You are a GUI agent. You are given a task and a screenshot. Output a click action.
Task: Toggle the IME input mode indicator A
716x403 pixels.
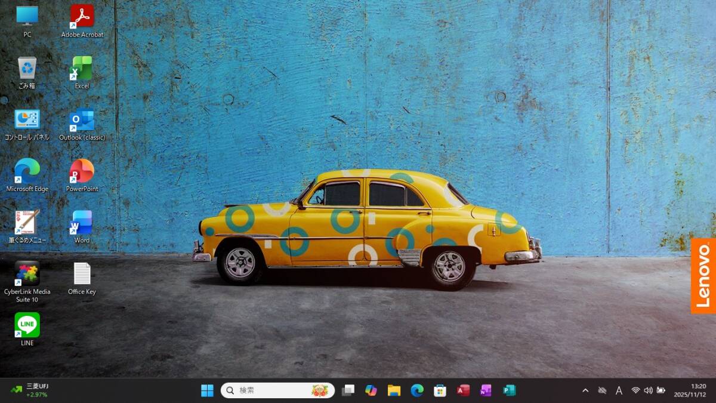(619, 390)
